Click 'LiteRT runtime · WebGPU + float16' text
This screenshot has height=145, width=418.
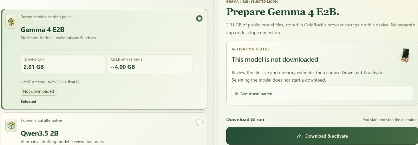tap(50, 82)
